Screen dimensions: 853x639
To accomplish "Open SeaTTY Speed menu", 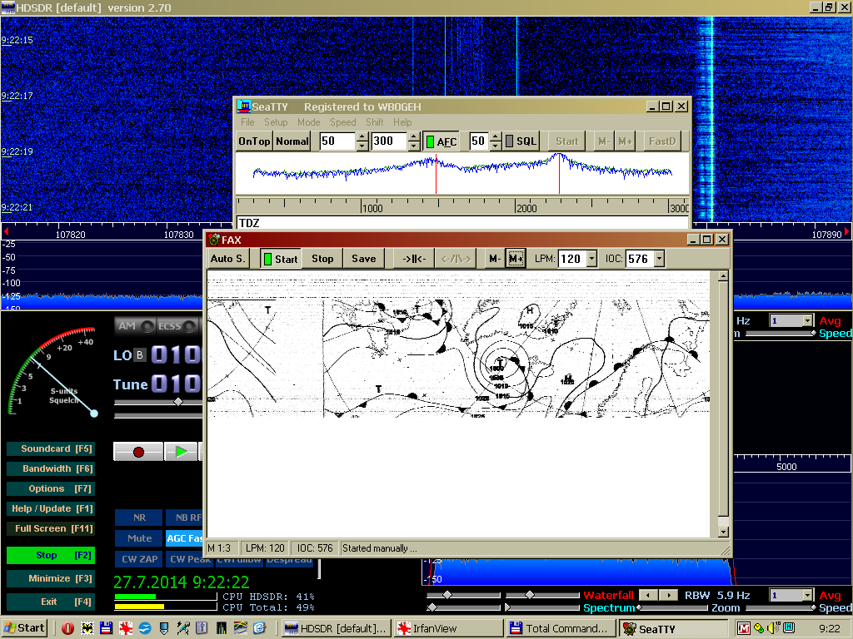I will click(x=342, y=122).
